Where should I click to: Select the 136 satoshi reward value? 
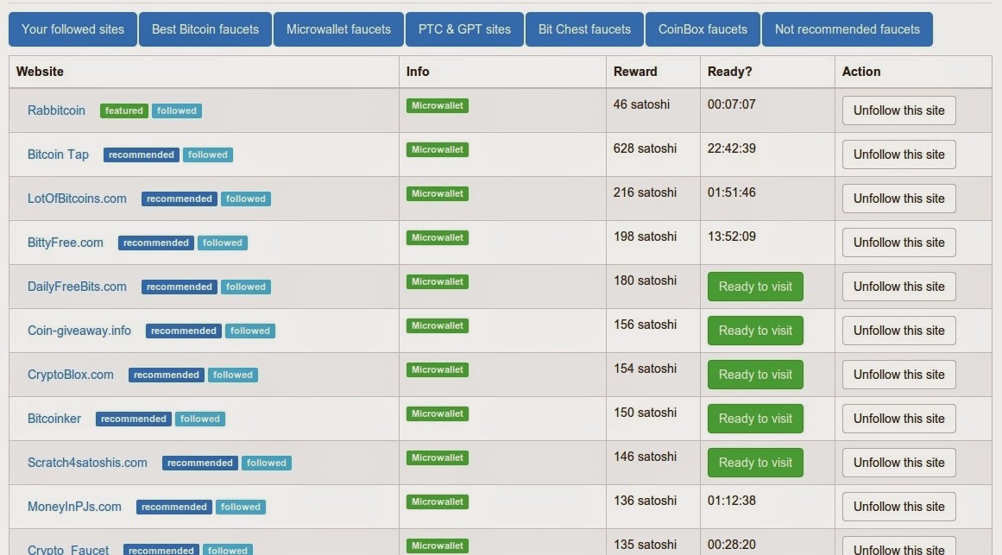click(645, 501)
